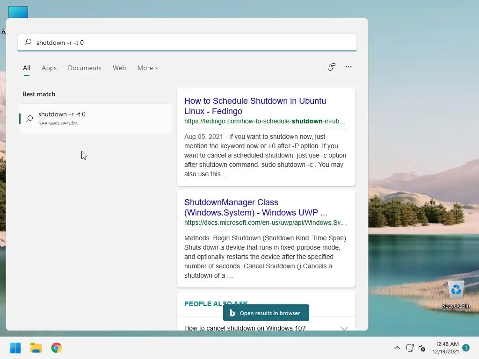Show hidden tray icons chevron
Image resolution: width=479 pixels, height=359 pixels.
pos(397,348)
